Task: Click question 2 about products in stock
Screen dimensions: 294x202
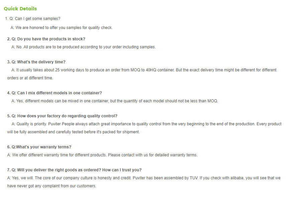Action: pos(46,39)
